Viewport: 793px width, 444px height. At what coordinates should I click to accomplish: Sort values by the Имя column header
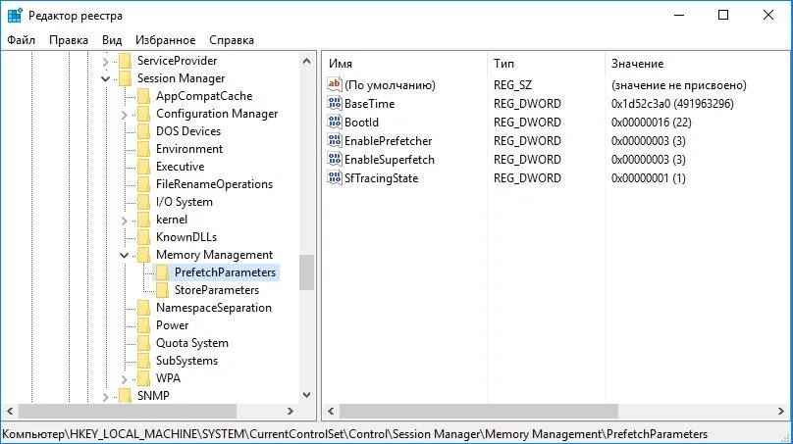click(x=404, y=64)
